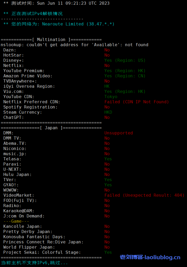Click the Japan section header
This screenshot has height=267, width=187.
(x=51, y=128)
